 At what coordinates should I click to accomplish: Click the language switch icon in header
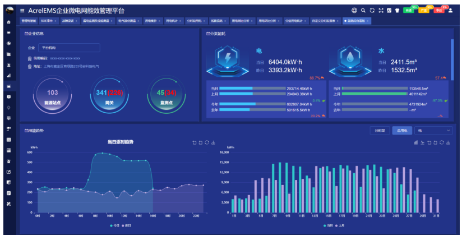[x=389, y=11]
